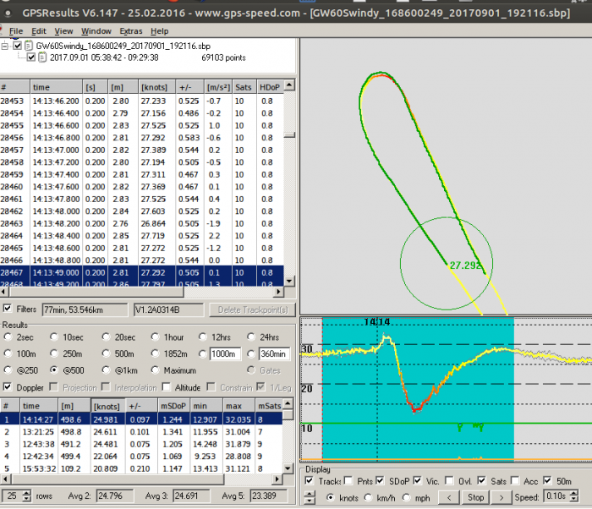The width and height of the screenshot is (592, 509).
Task: Toggle the Vic. display checkbox
Action: coord(417,481)
